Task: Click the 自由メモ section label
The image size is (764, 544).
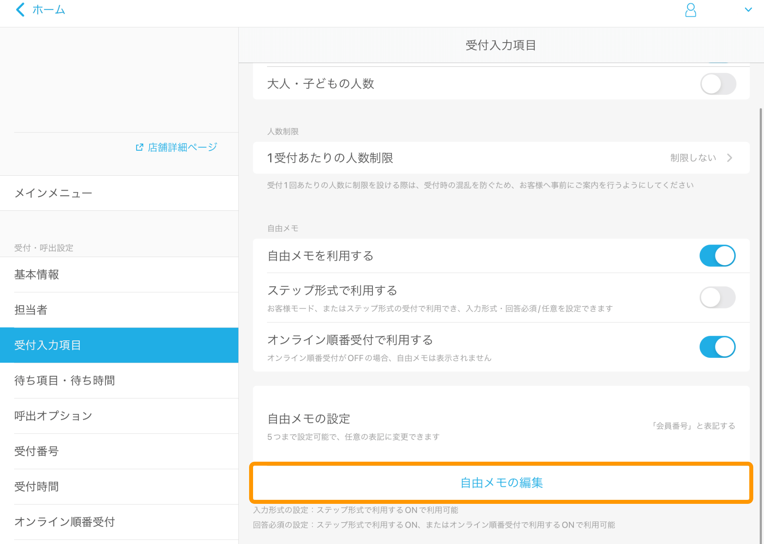Action: point(283,228)
